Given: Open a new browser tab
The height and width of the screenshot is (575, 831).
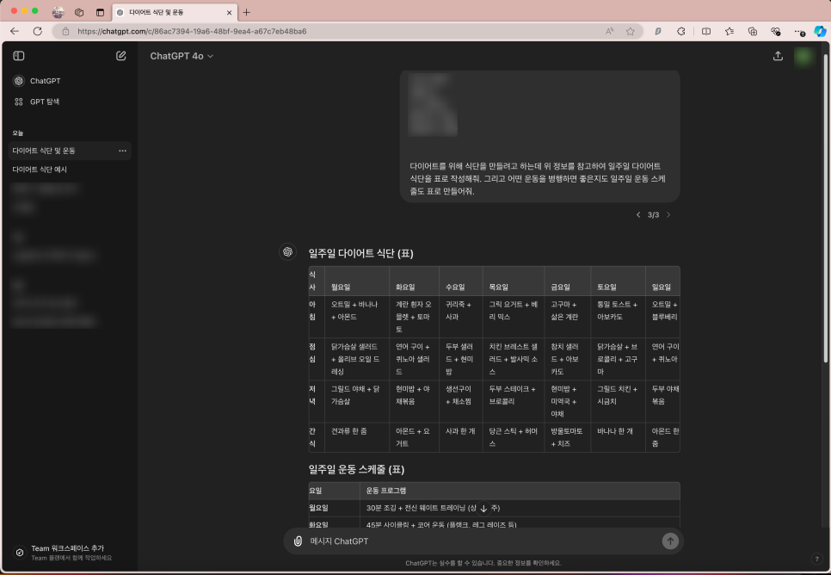Looking at the screenshot, I should [x=246, y=12].
